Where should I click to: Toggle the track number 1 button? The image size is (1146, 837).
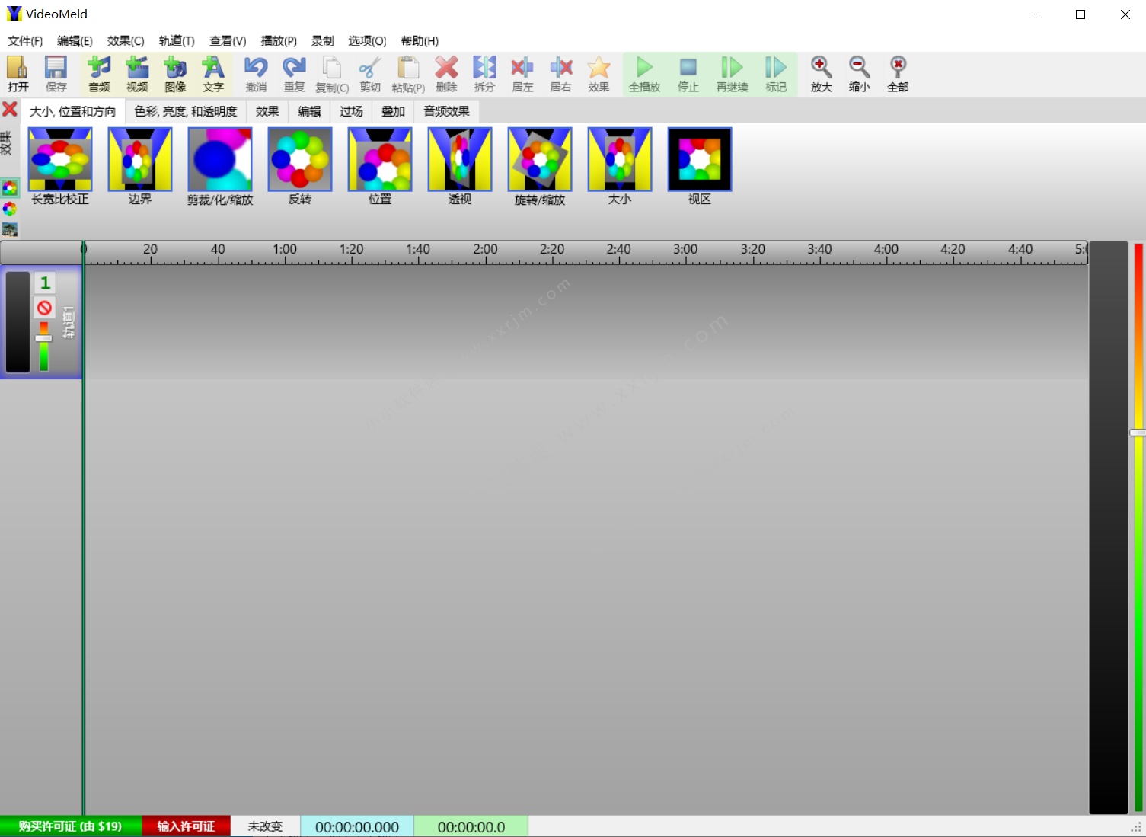(x=44, y=283)
